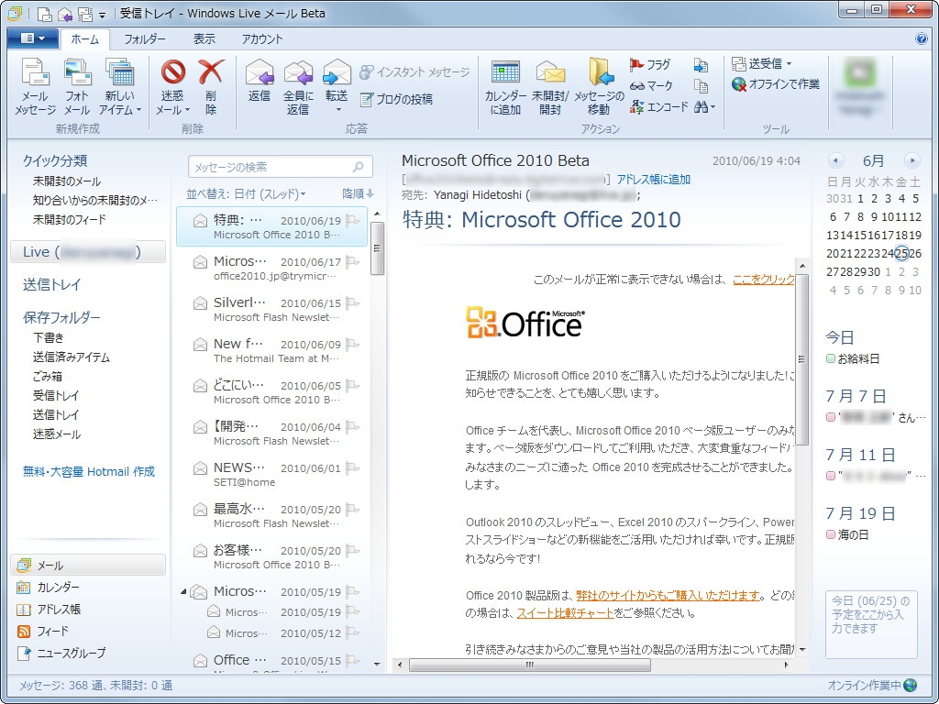Screen dimensions: 939x704
Task: Open the application menu button
Action: coord(32,38)
